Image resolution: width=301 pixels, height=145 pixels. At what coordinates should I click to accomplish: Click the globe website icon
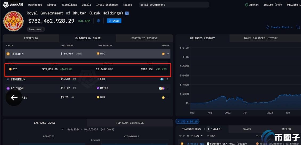[99, 21]
